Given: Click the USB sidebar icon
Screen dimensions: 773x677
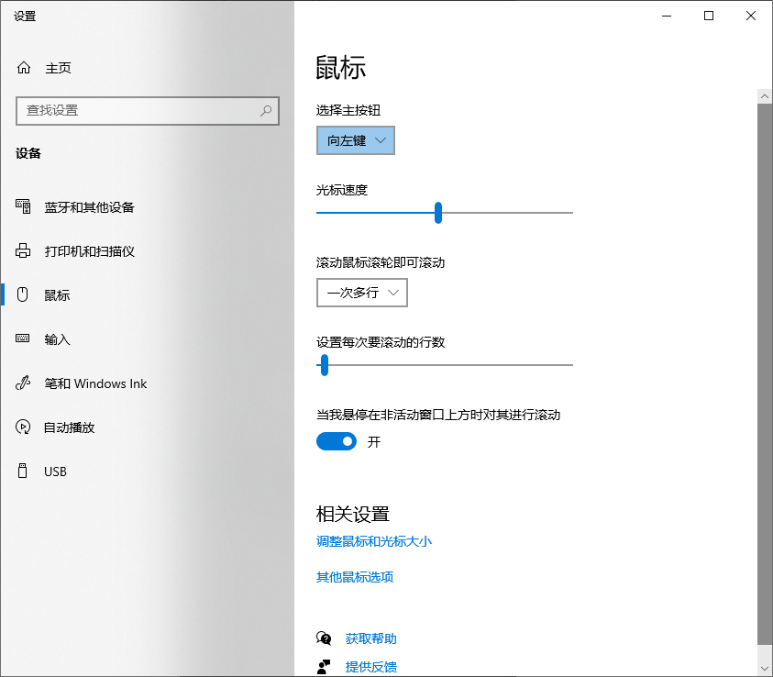Looking at the screenshot, I should (22, 471).
